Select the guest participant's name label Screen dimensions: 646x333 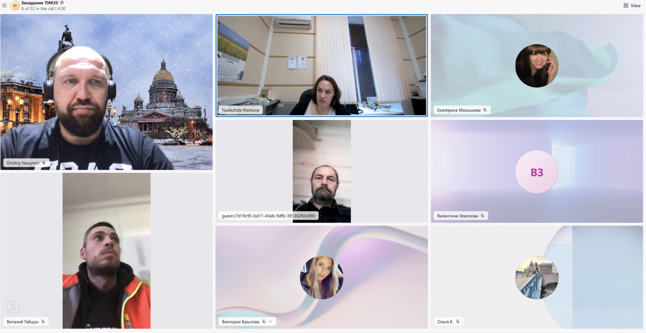coord(268,216)
